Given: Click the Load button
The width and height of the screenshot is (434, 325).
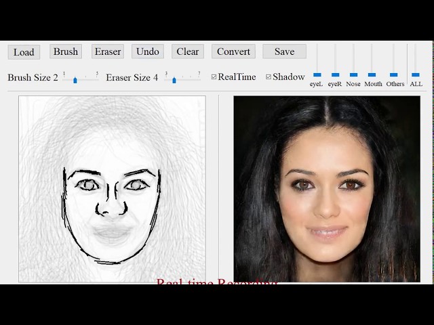Looking at the screenshot, I should (x=24, y=52).
